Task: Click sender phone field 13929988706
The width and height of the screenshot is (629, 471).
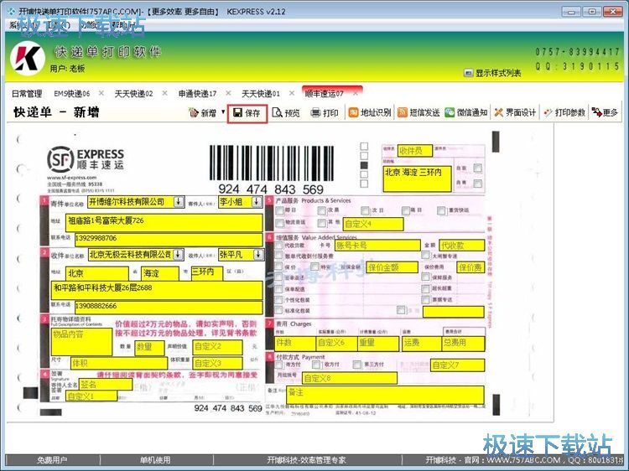Action: 169,240
